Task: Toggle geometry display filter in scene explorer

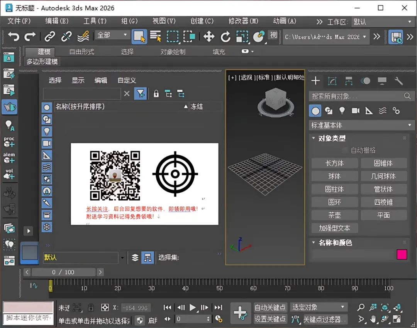Action: (x=47, y=108)
